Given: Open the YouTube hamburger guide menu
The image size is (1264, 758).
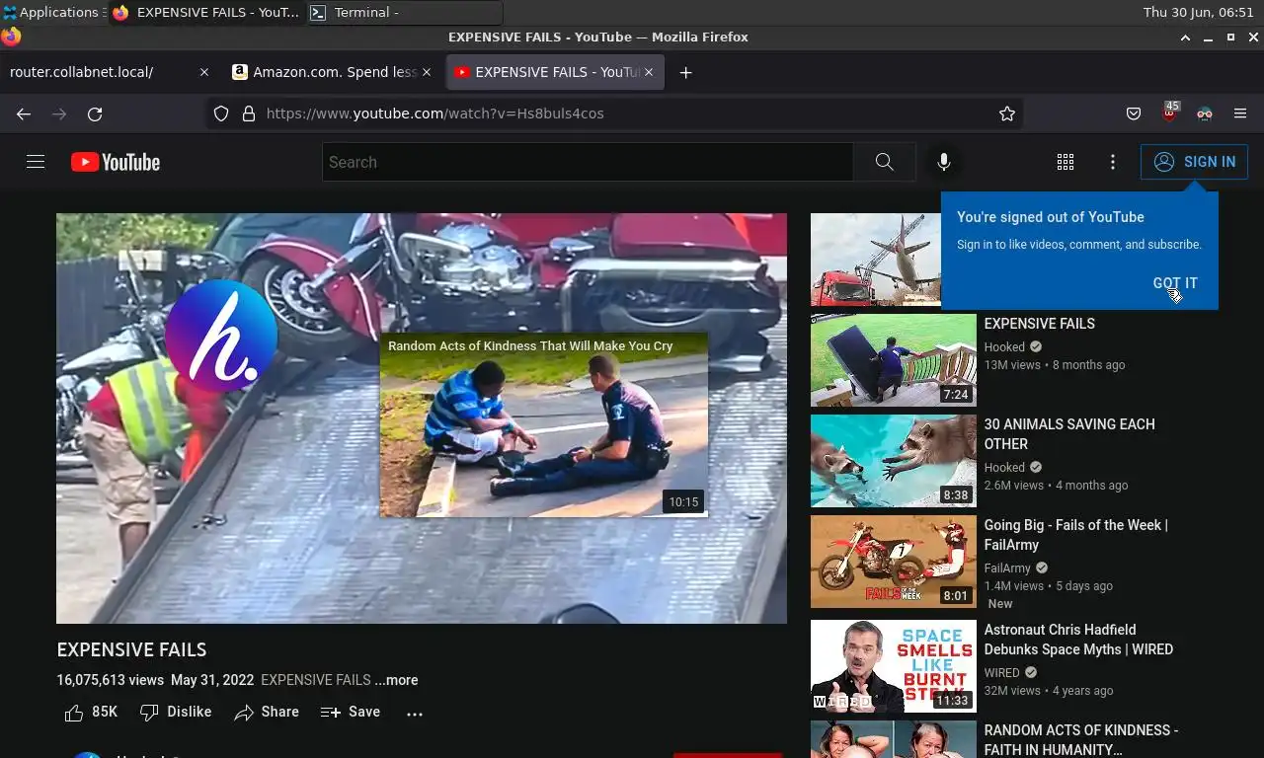Looking at the screenshot, I should [36, 162].
